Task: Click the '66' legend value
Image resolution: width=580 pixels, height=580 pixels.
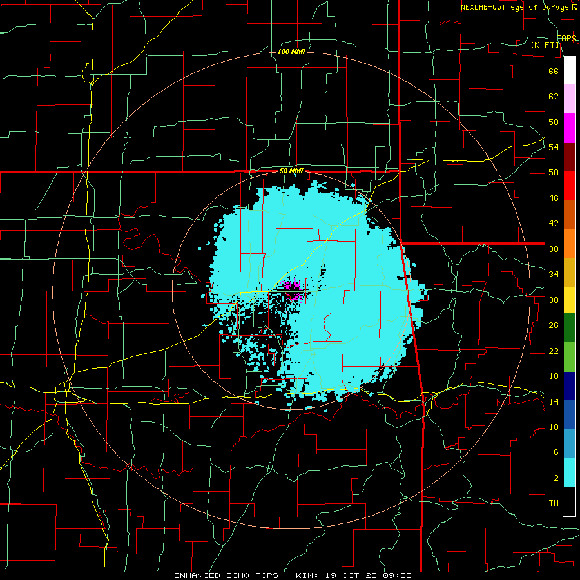Action: (x=554, y=71)
